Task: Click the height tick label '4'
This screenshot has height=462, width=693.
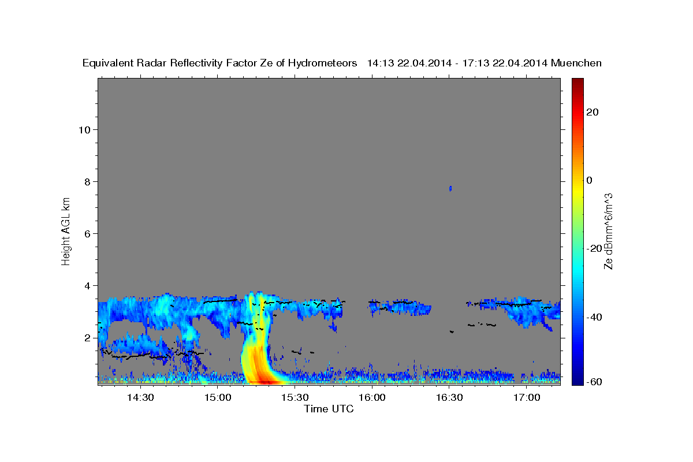Action: (x=87, y=285)
